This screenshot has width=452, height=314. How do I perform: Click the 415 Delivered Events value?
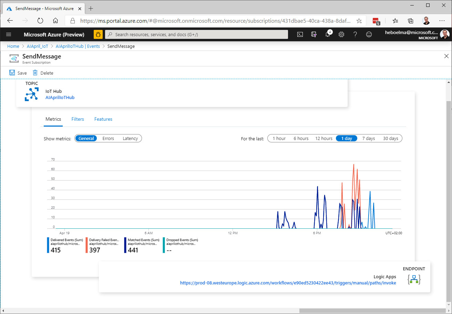[55, 250]
